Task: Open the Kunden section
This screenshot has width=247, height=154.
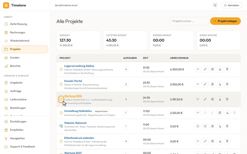Action: (x=25, y=58)
